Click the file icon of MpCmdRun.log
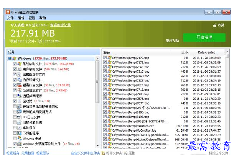The height and width of the screenshot is (158, 234). (x=109, y=130)
